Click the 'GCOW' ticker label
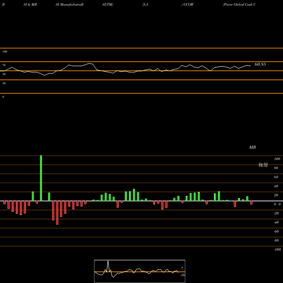This screenshot has height=283, width=283. point(188,5)
